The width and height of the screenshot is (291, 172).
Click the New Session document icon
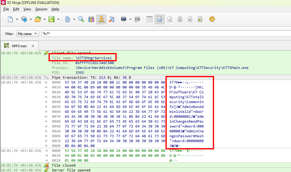10,19
